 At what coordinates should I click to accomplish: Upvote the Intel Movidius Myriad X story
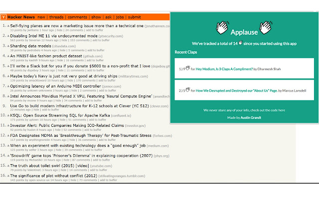pos(8,96)
